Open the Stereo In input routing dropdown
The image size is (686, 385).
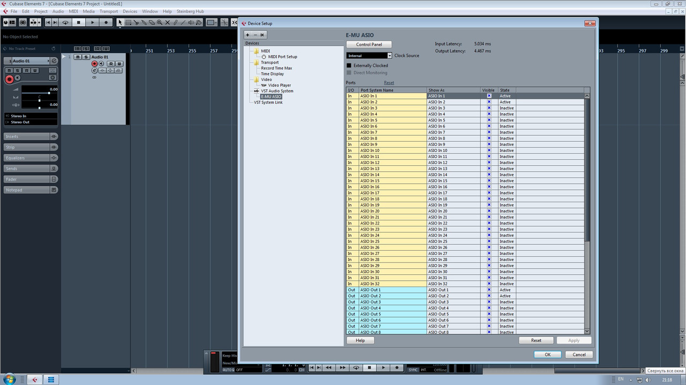(31, 116)
